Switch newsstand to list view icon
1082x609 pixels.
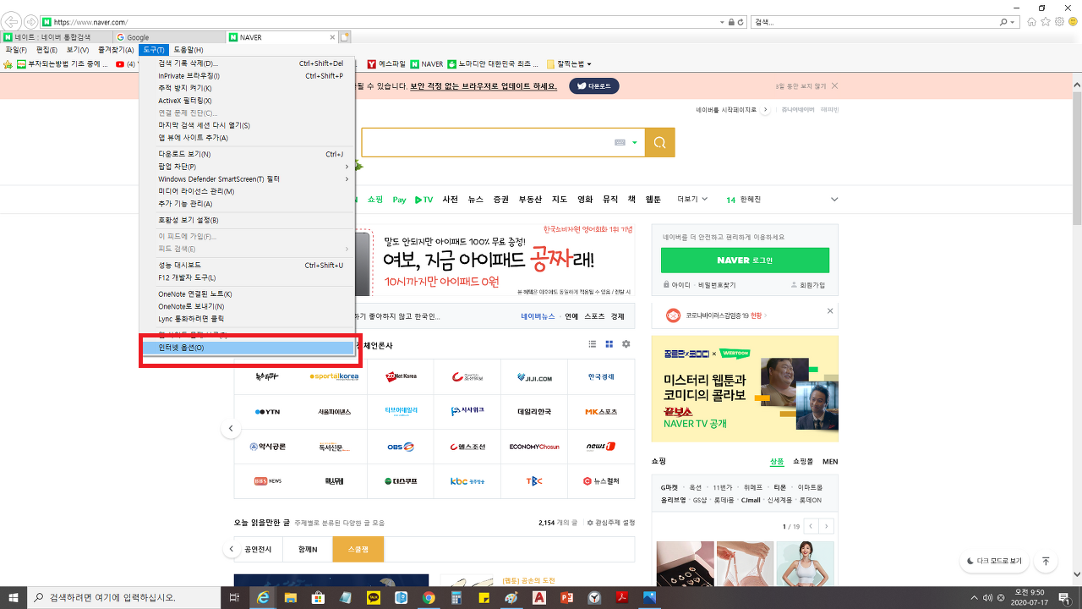point(593,344)
